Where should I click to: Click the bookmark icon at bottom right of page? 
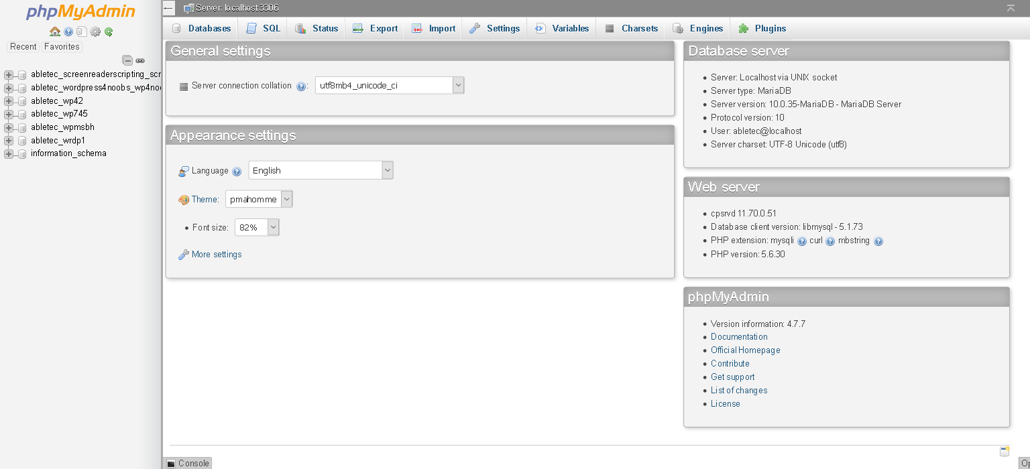point(1005,451)
